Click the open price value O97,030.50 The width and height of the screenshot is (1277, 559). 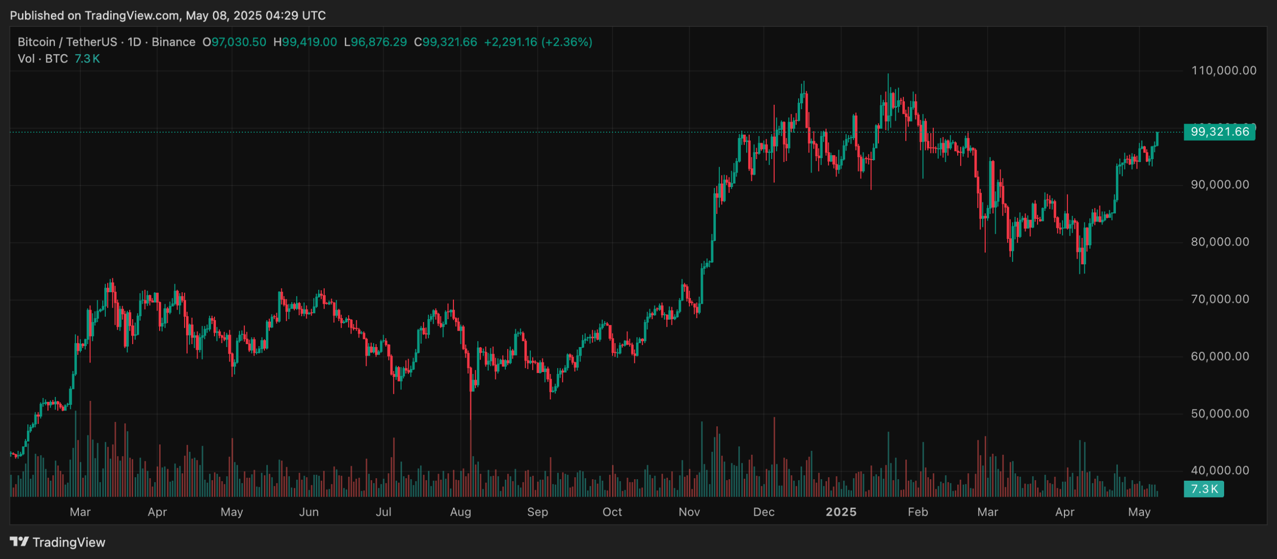[x=234, y=42]
